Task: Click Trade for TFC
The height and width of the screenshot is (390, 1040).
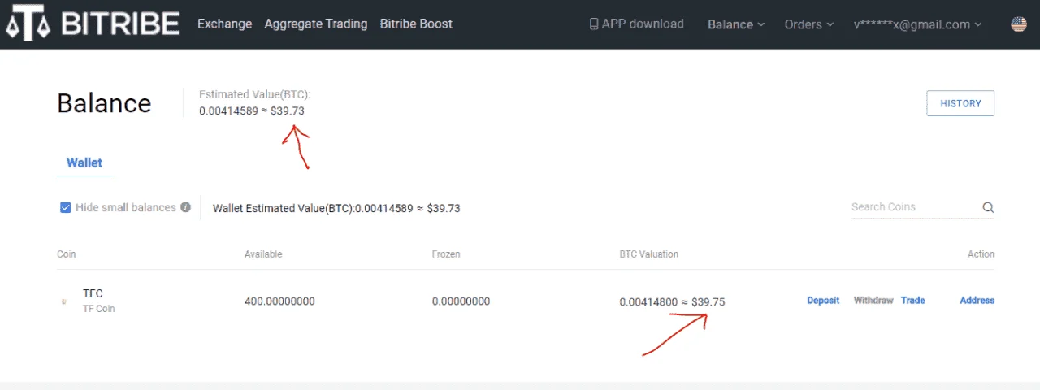Action: click(913, 301)
